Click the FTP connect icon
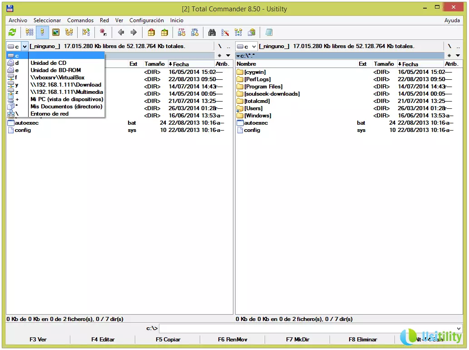Screen dimensions: 469x350 (182, 32)
